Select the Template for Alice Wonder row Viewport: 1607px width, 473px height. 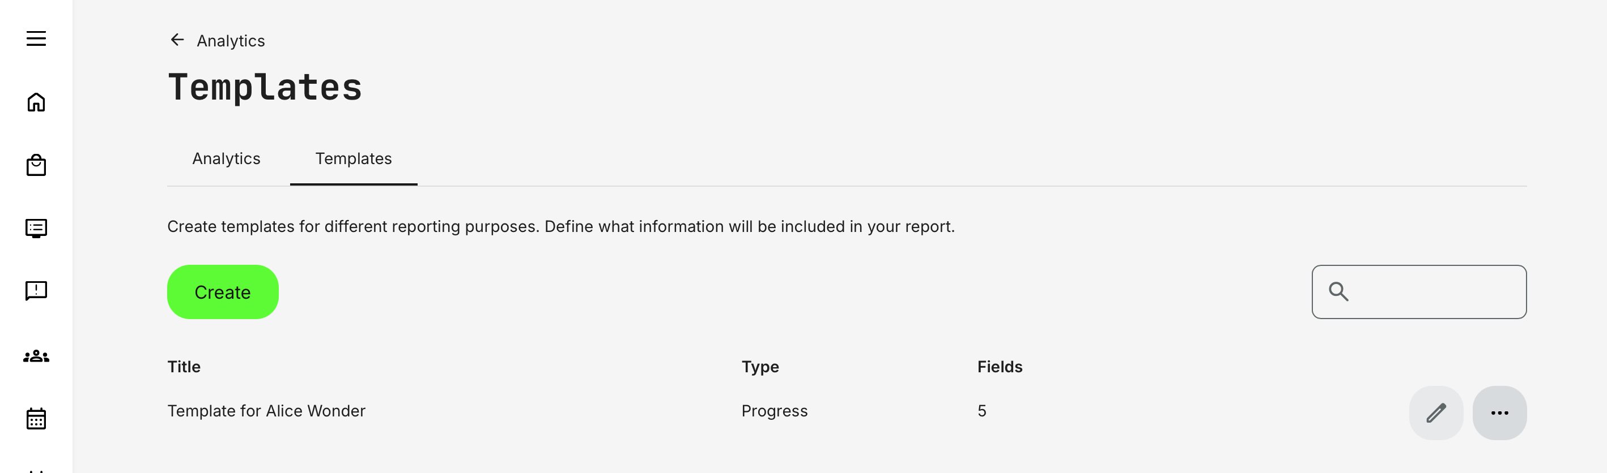(266, 411)
